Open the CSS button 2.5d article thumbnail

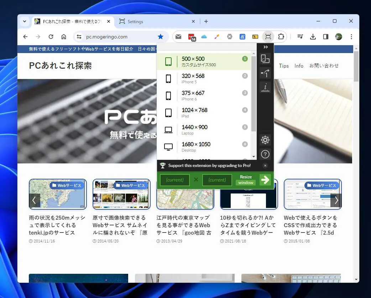click(313, 194)
